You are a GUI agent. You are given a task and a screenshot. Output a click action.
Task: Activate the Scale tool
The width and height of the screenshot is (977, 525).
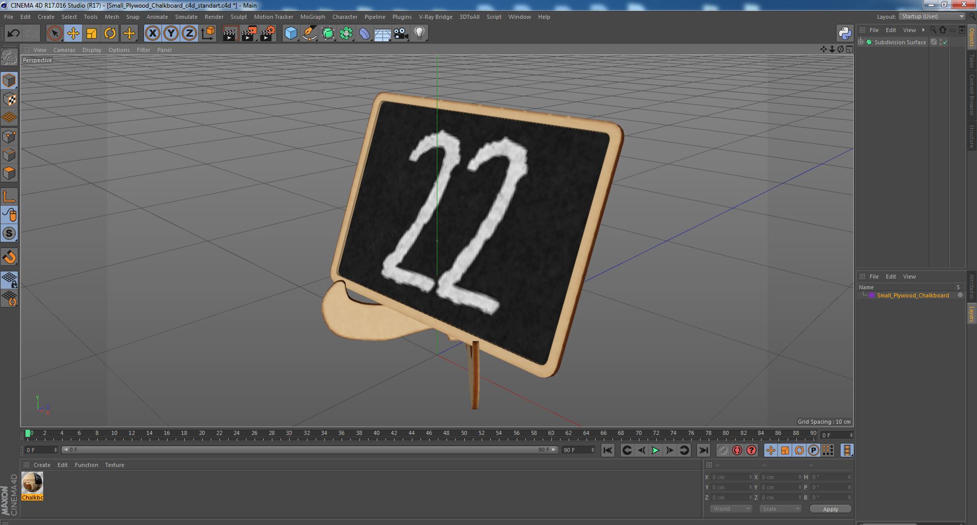[92, 34]
